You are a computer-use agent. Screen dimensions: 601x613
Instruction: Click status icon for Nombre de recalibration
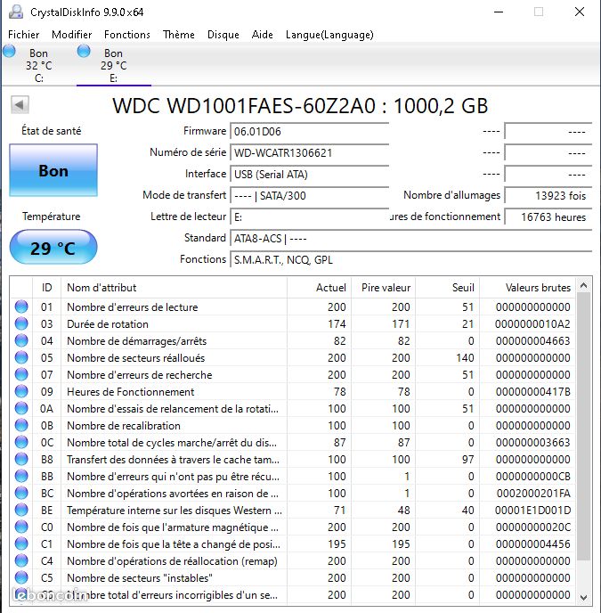click(x=21, y=425)
